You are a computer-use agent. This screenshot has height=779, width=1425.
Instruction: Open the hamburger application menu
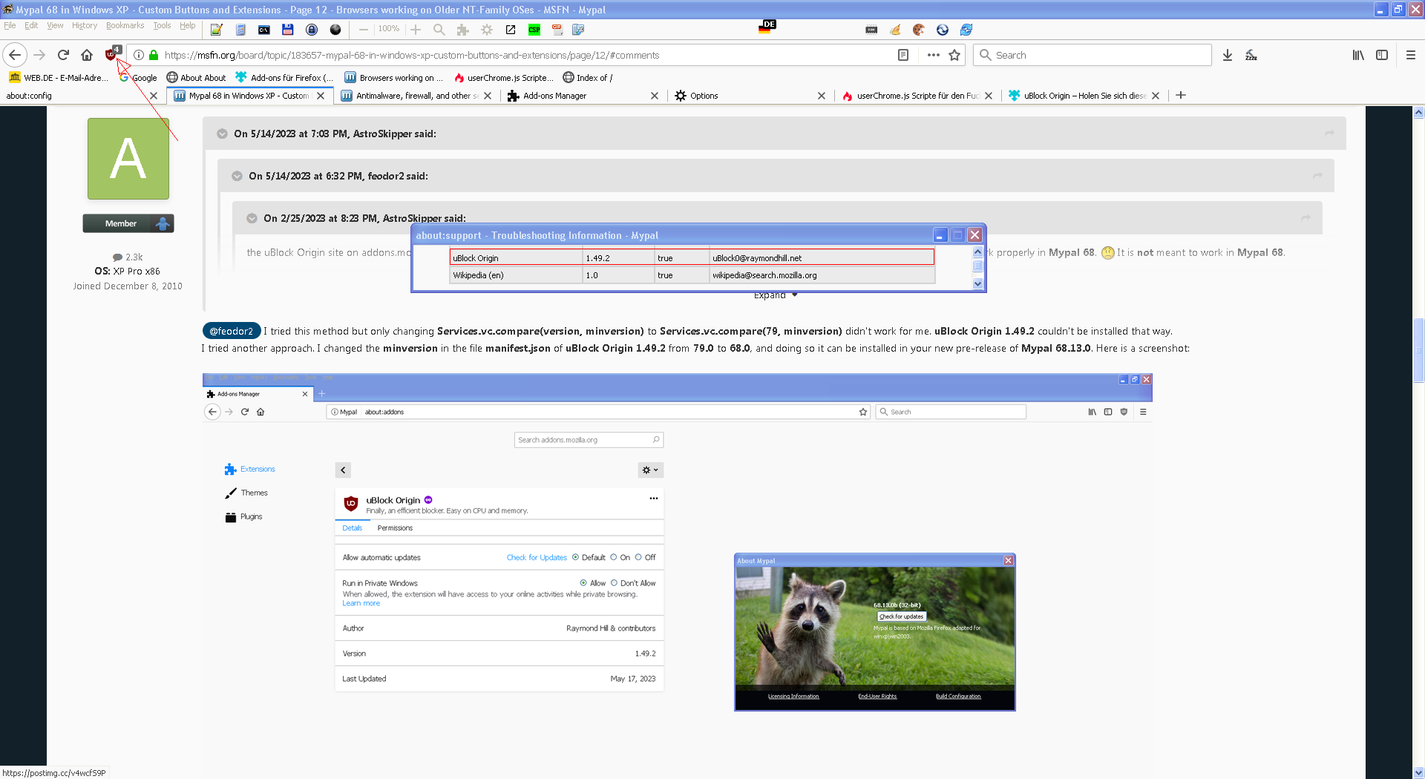pos(1411,55)
